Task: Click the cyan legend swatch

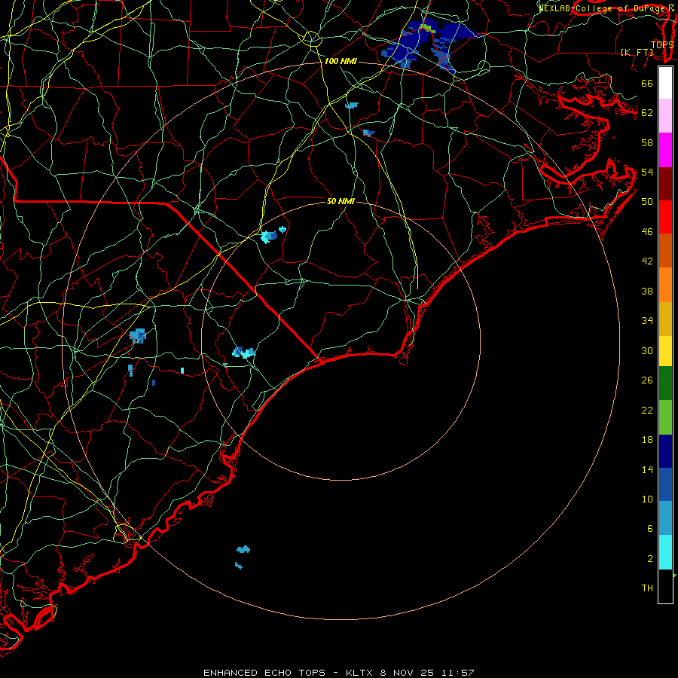Action: pyautogui.click(x=665, y=552)
